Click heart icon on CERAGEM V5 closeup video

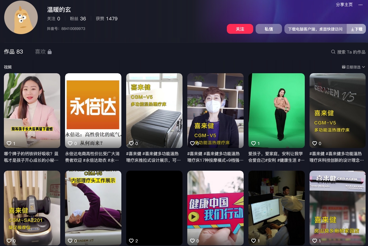point(315,143)
